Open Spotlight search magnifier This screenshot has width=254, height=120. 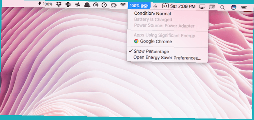point(223,7)
